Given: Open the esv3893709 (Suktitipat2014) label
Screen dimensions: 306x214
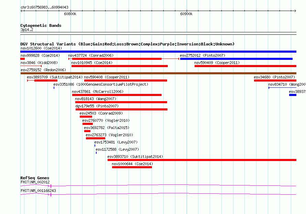Looking at the screenshot, I should [x=55, y=77].
